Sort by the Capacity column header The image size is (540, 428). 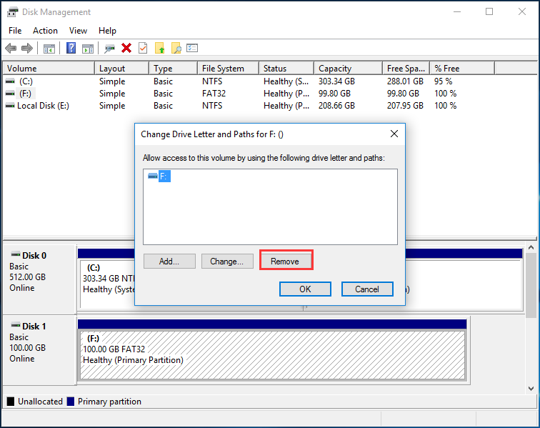click(x=349, y=68)
